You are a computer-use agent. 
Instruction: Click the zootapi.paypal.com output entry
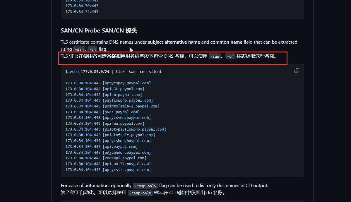click(x=124, y=158)
